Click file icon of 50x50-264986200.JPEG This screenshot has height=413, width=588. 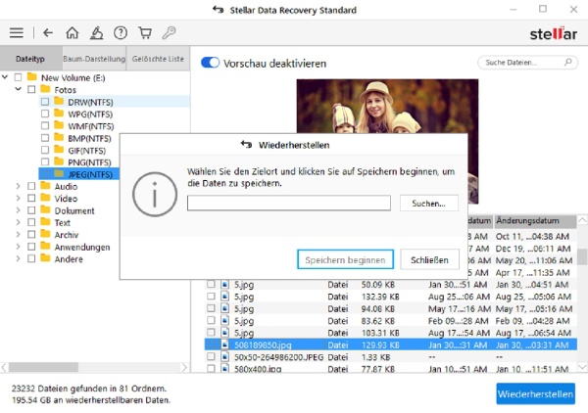pyautogui.click(x=224, y=356)
